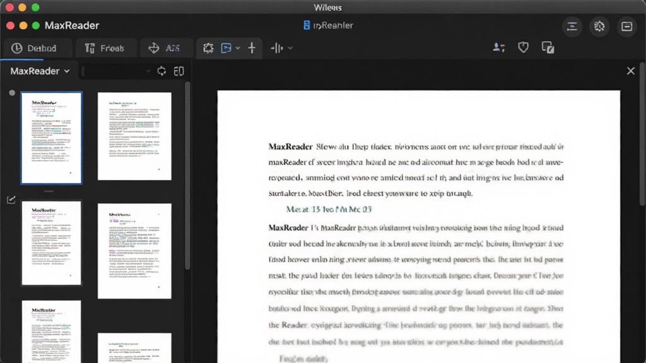Select the first highlighted page thumbnail
This screenshot has height=363, width=646.
coord(52,138)
